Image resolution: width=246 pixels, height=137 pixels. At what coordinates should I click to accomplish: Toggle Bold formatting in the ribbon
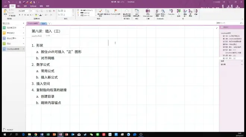pos(19,15)
